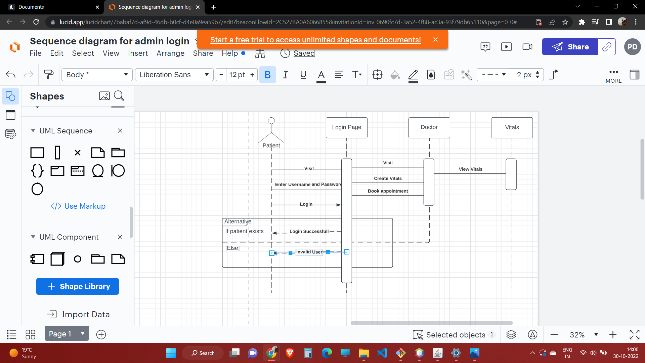645x363 pixels.
Task: Open the line color pencil
Action: click(413, 75)
